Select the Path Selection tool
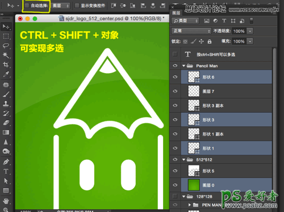 click(x=6, y=181)
